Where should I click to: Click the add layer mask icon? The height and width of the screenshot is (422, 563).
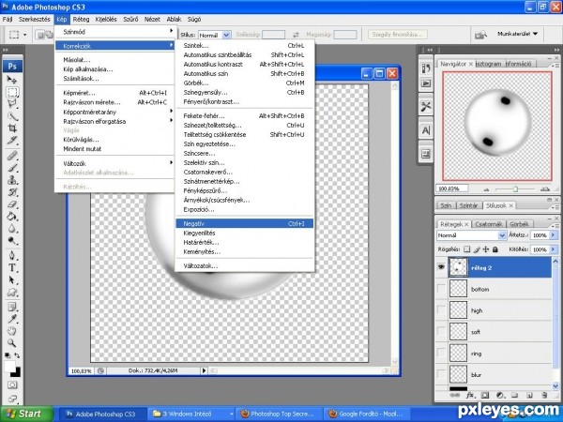pos(485,395)
